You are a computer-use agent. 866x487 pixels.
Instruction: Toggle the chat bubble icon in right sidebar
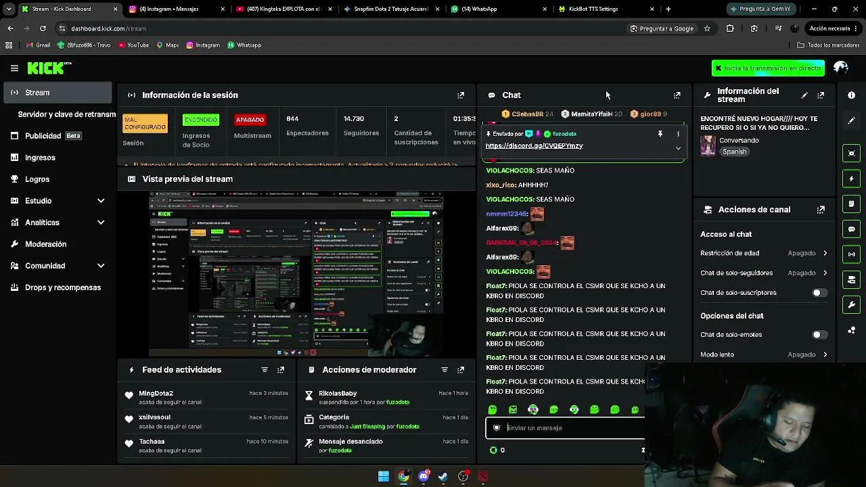(852, 229)
